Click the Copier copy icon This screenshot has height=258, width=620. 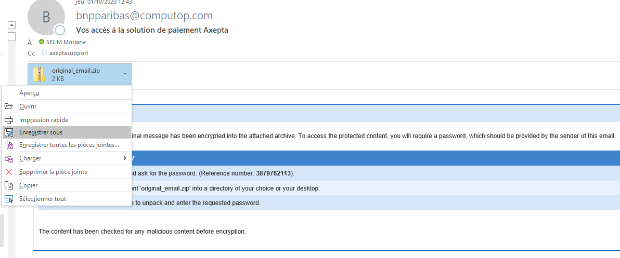9,185
